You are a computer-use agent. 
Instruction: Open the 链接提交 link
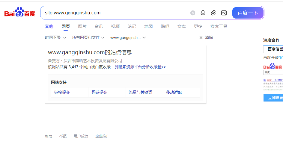(x=62, y=92)
